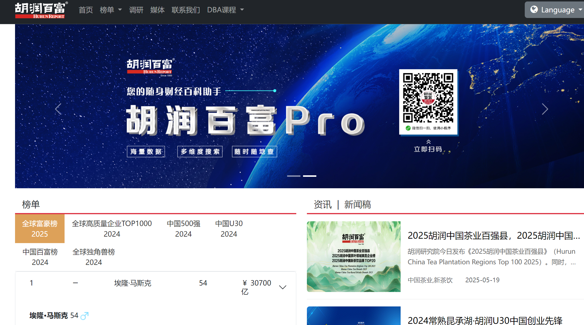Open 2025胡润中国茶业百强县 news headline
584x325 pixels.
493,235
